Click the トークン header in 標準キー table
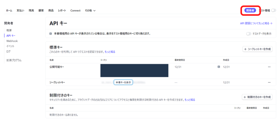Viewport: 279px width, 128px height. click(104, 60)
